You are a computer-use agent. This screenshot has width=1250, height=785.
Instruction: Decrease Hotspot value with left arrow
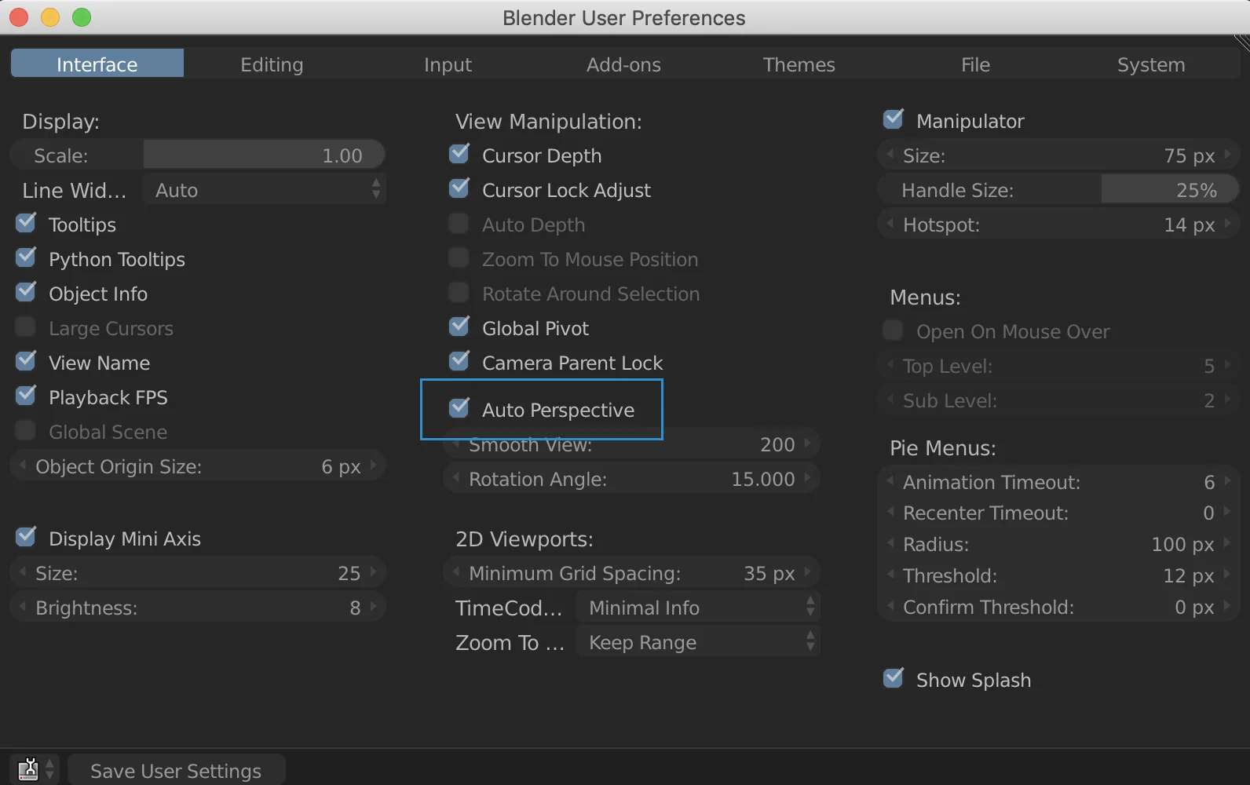tap(890, 224)
